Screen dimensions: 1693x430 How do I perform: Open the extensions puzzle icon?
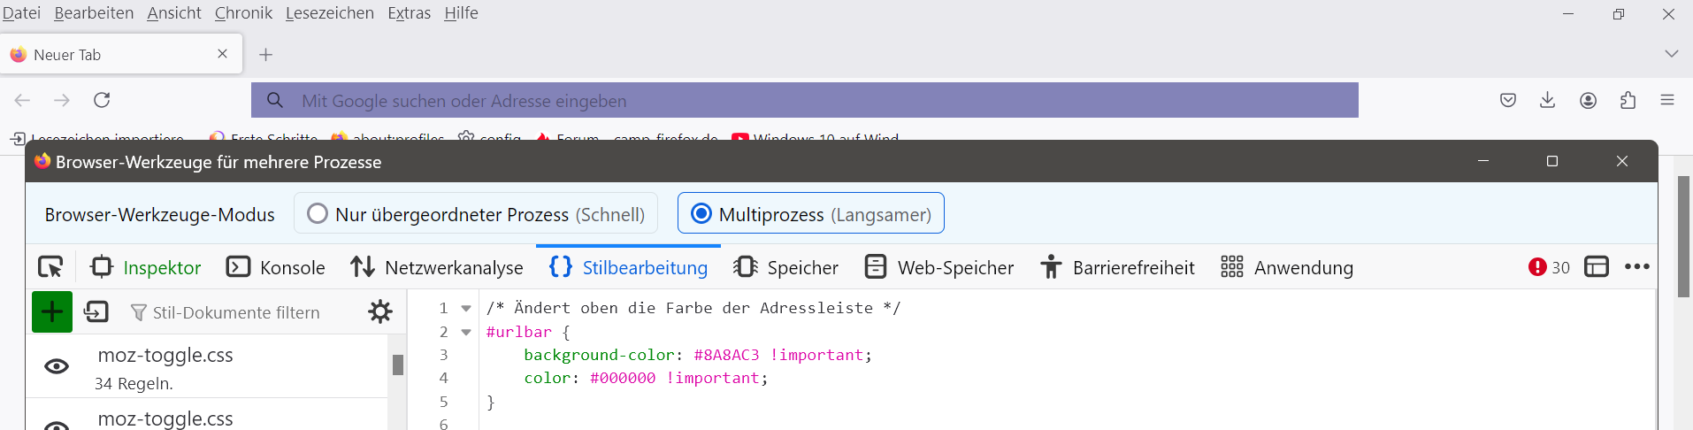1628,100
